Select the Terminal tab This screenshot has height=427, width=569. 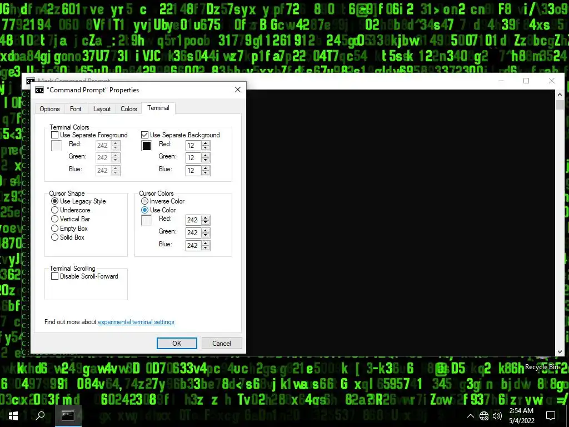158,108
